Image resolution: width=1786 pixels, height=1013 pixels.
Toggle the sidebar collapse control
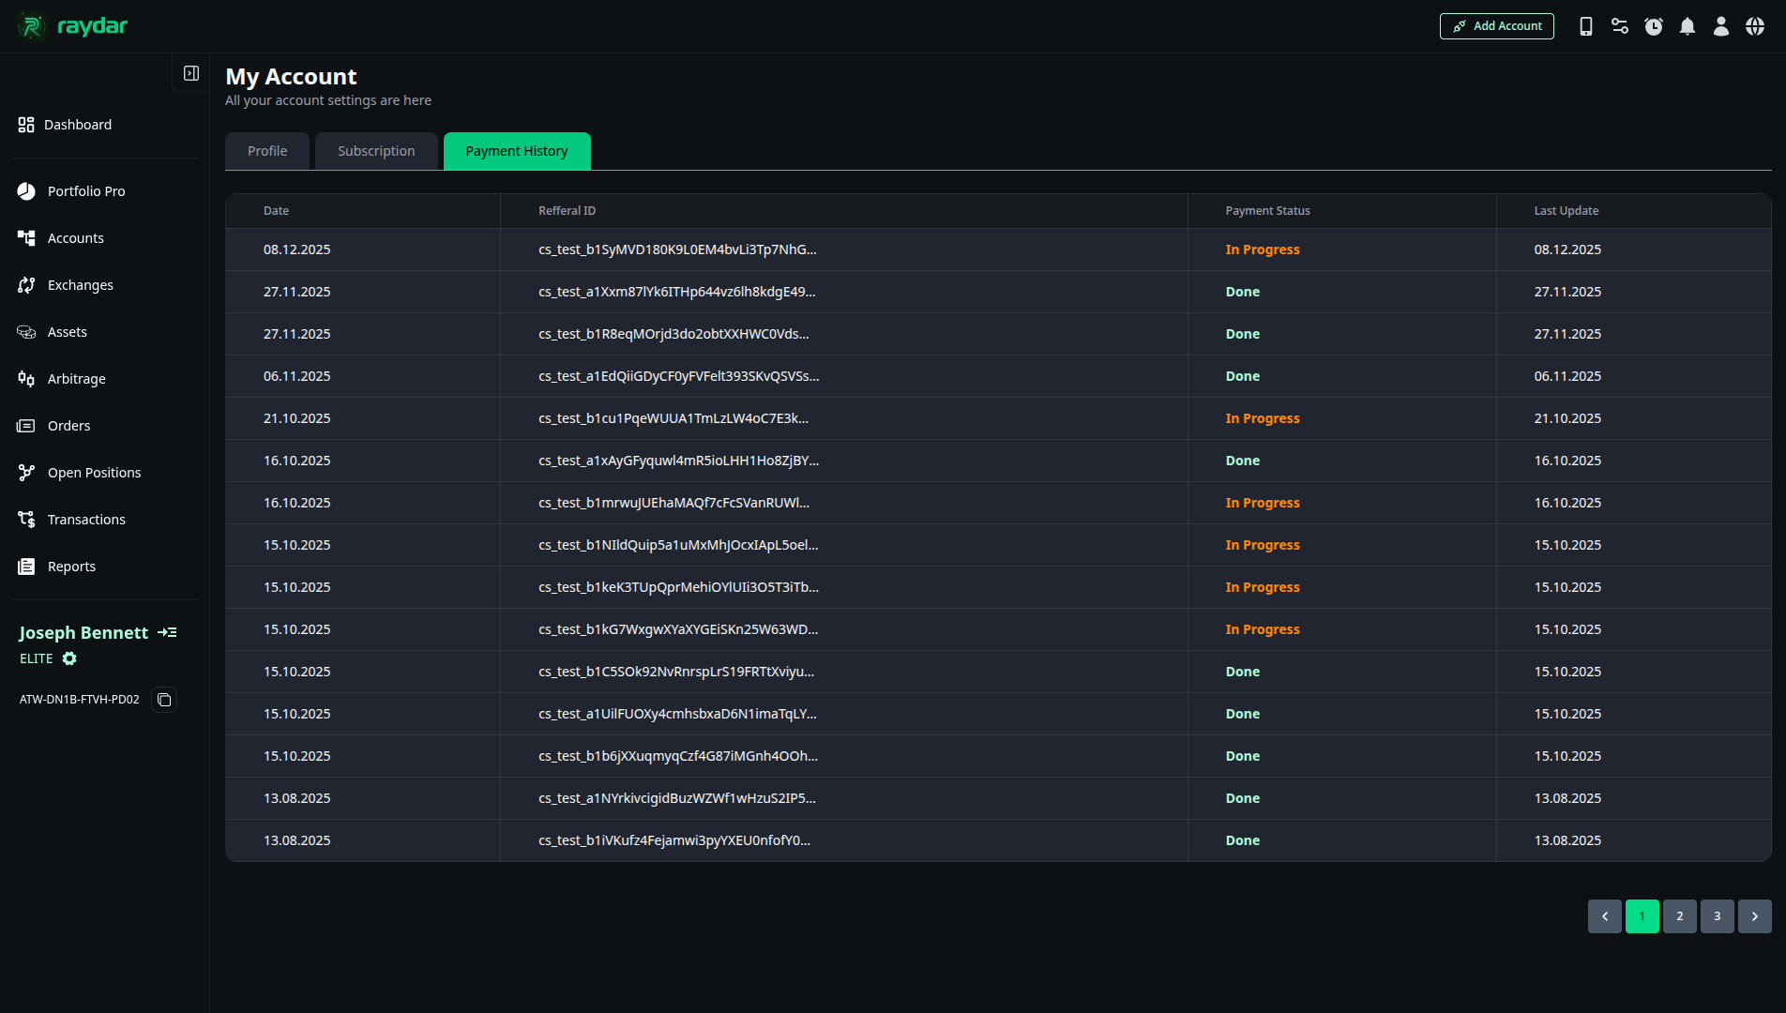[191, 72]
